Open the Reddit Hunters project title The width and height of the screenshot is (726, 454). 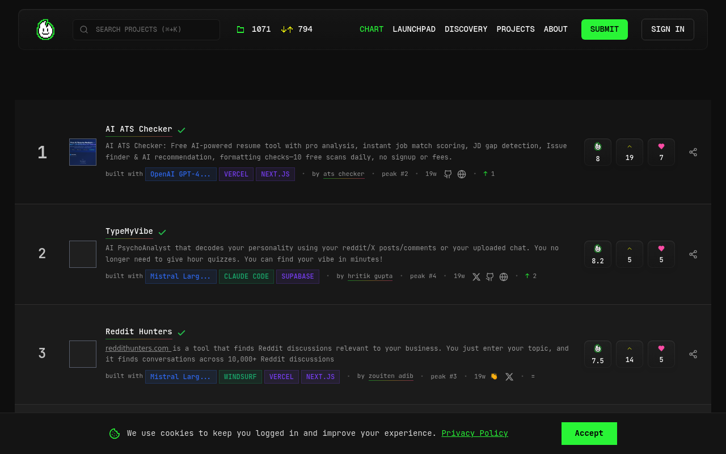pyautogui.click(x=139, y=332)
